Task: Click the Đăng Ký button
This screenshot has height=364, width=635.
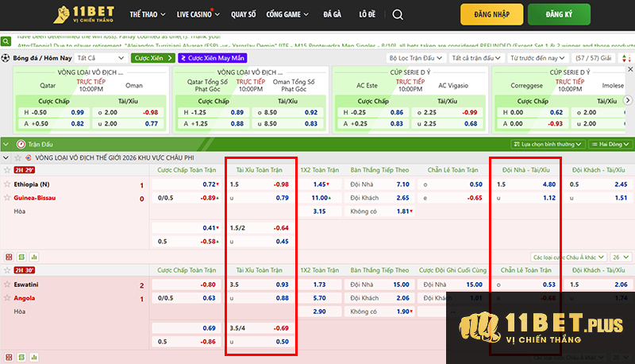Action: (x=568, y=15)
